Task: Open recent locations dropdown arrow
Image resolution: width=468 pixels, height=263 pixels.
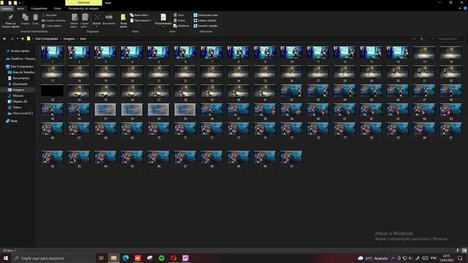Action: (18, 38)
